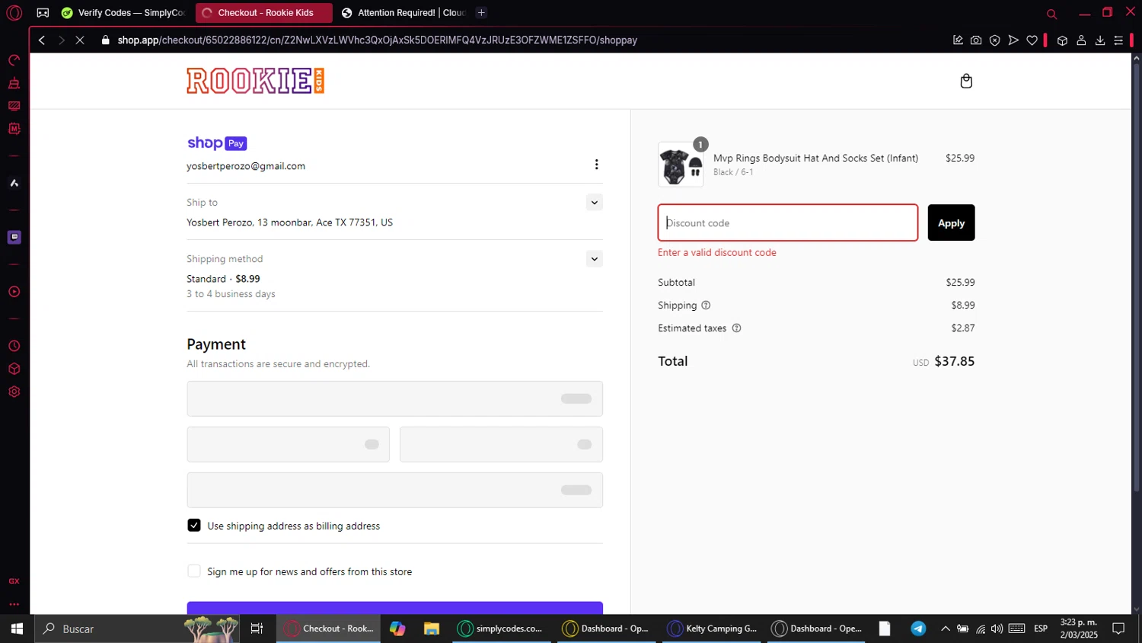This screenshot has height=643, width=1142.
Task: Click the Apply discount button
Action: coord(951,222)
